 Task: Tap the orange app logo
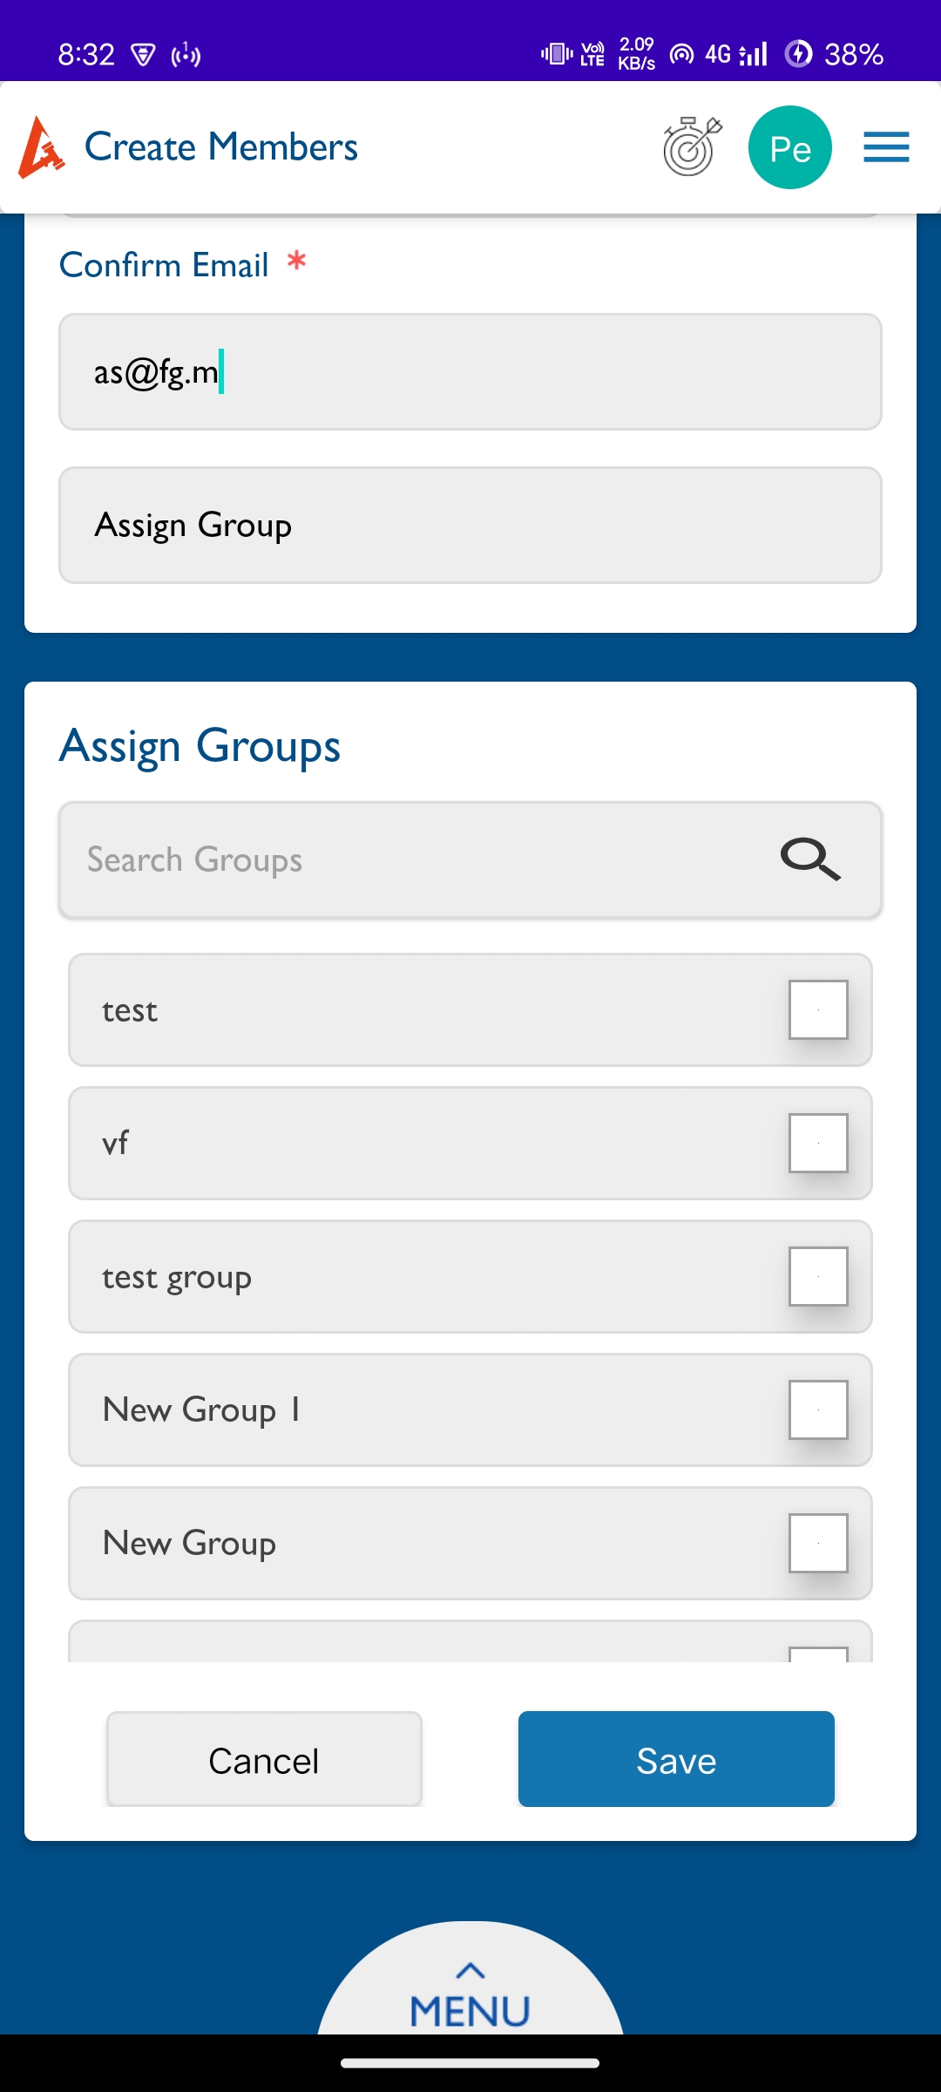pos(41,147)
